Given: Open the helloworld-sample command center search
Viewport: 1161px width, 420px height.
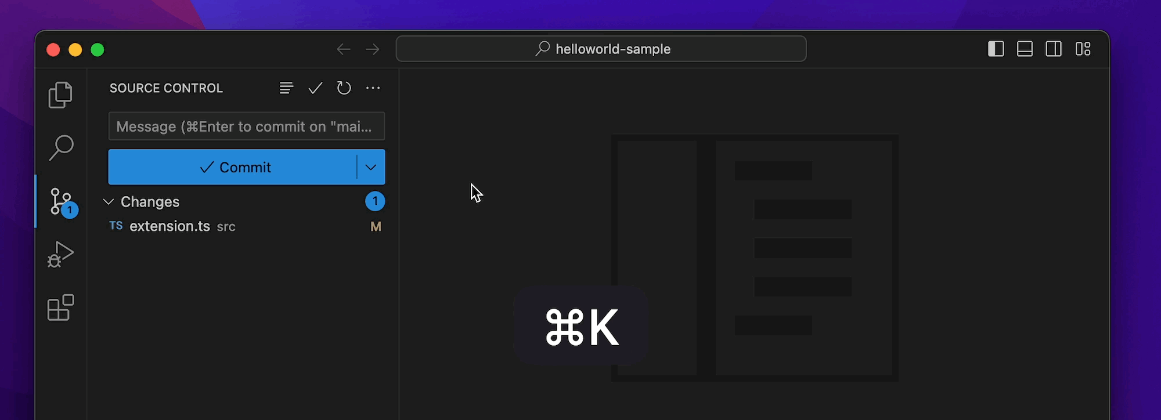Looking at the screenshot, I should (601, 49).
